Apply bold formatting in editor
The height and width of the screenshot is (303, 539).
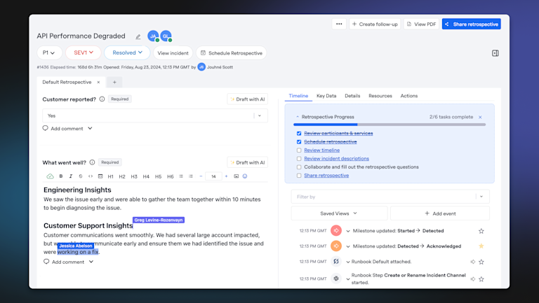(x=61, y=176)
